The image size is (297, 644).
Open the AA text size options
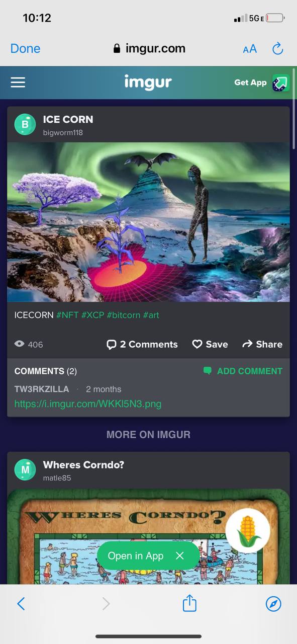(250, 49)
